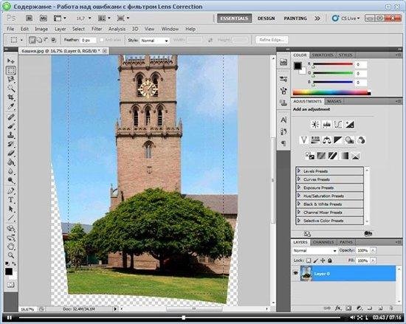Click the add layer mask icon
This screenshot has height=324, width=406.
tap(348, 308)
